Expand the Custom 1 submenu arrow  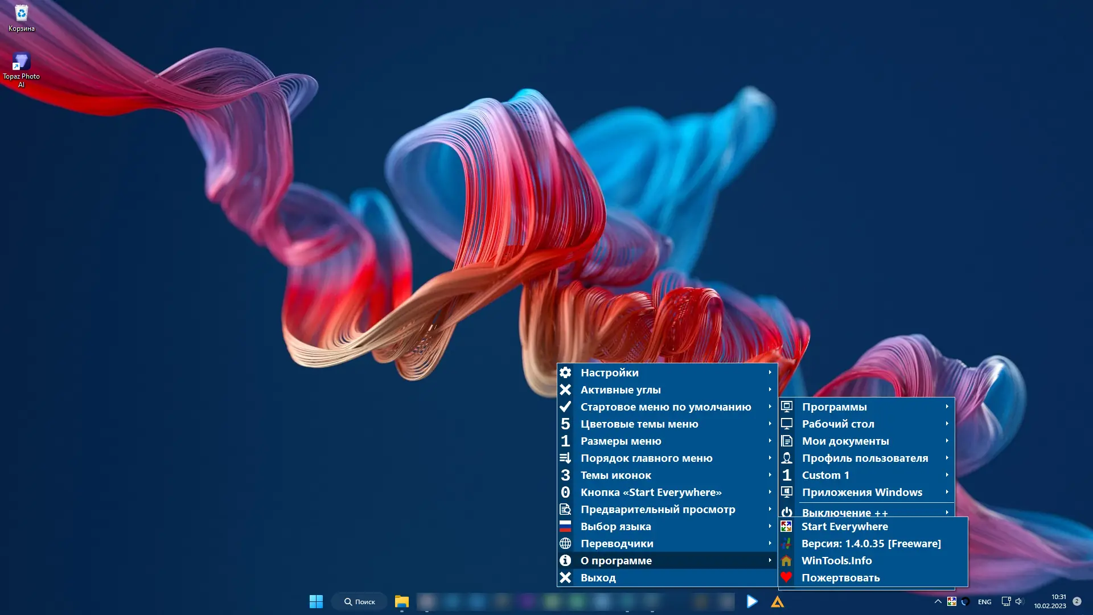947,475
